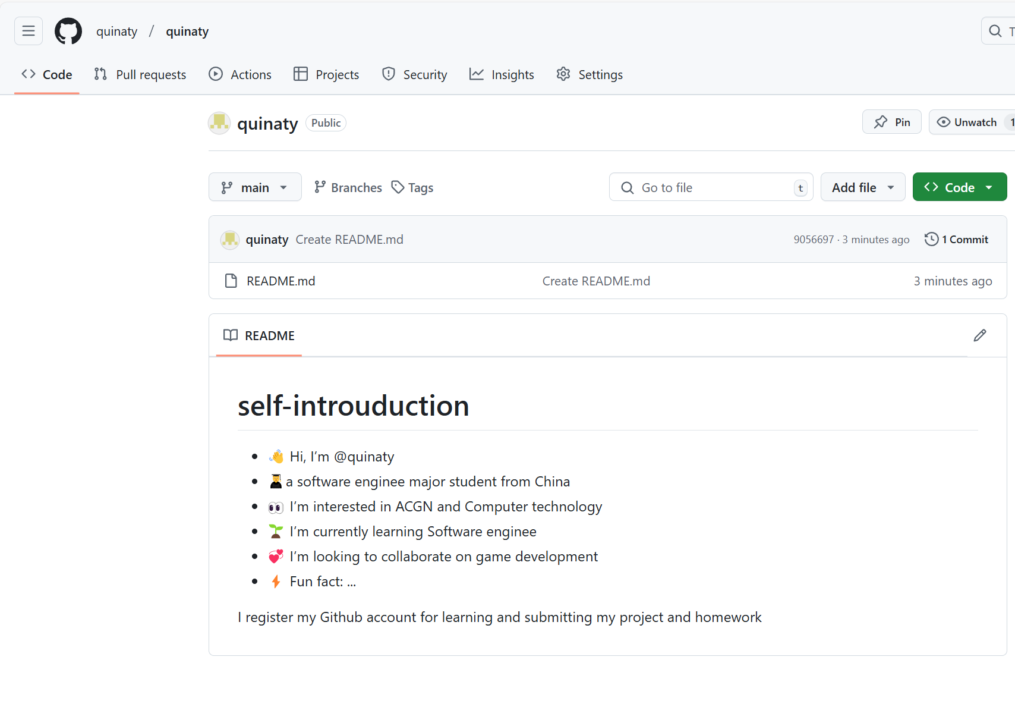1015x710 pixels.
Task: Open commit 9056697 hash link
Action: point(814,239)
